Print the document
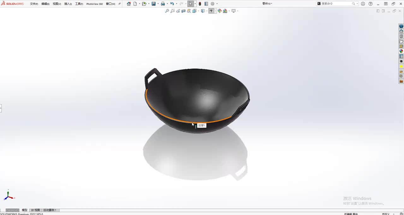 (x=163, y=4)
